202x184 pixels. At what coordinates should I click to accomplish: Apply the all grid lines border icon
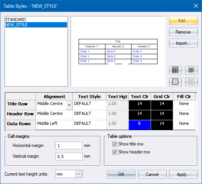pos(175,70)
